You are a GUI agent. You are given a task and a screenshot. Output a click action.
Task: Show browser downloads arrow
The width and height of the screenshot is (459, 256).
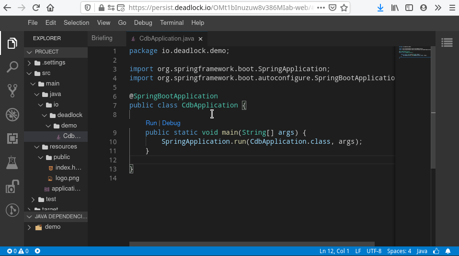coord(380,8)
